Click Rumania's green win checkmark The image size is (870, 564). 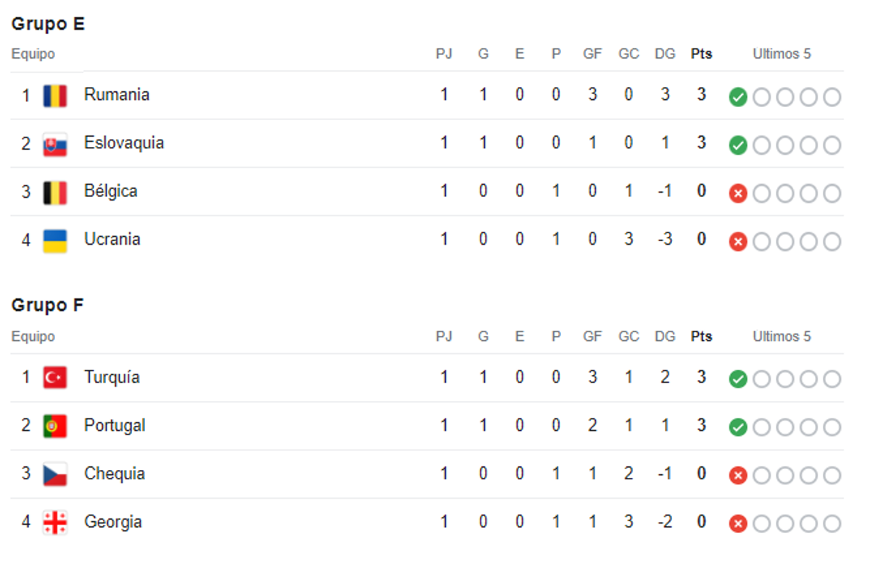tap(738, 97)
